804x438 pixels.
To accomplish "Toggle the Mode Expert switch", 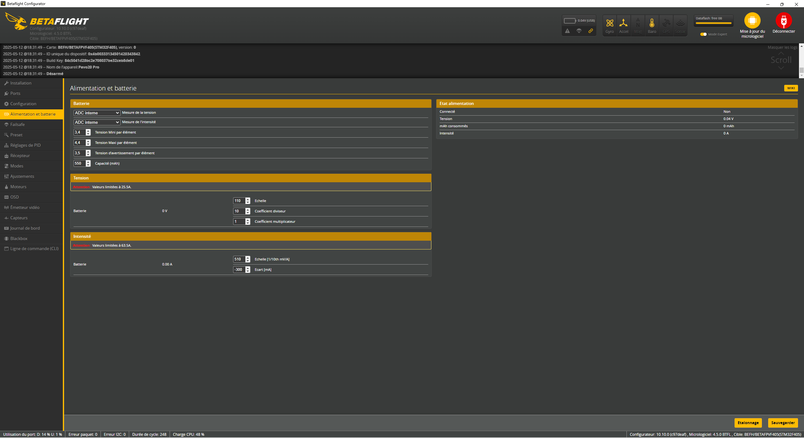I will (703, 34).
